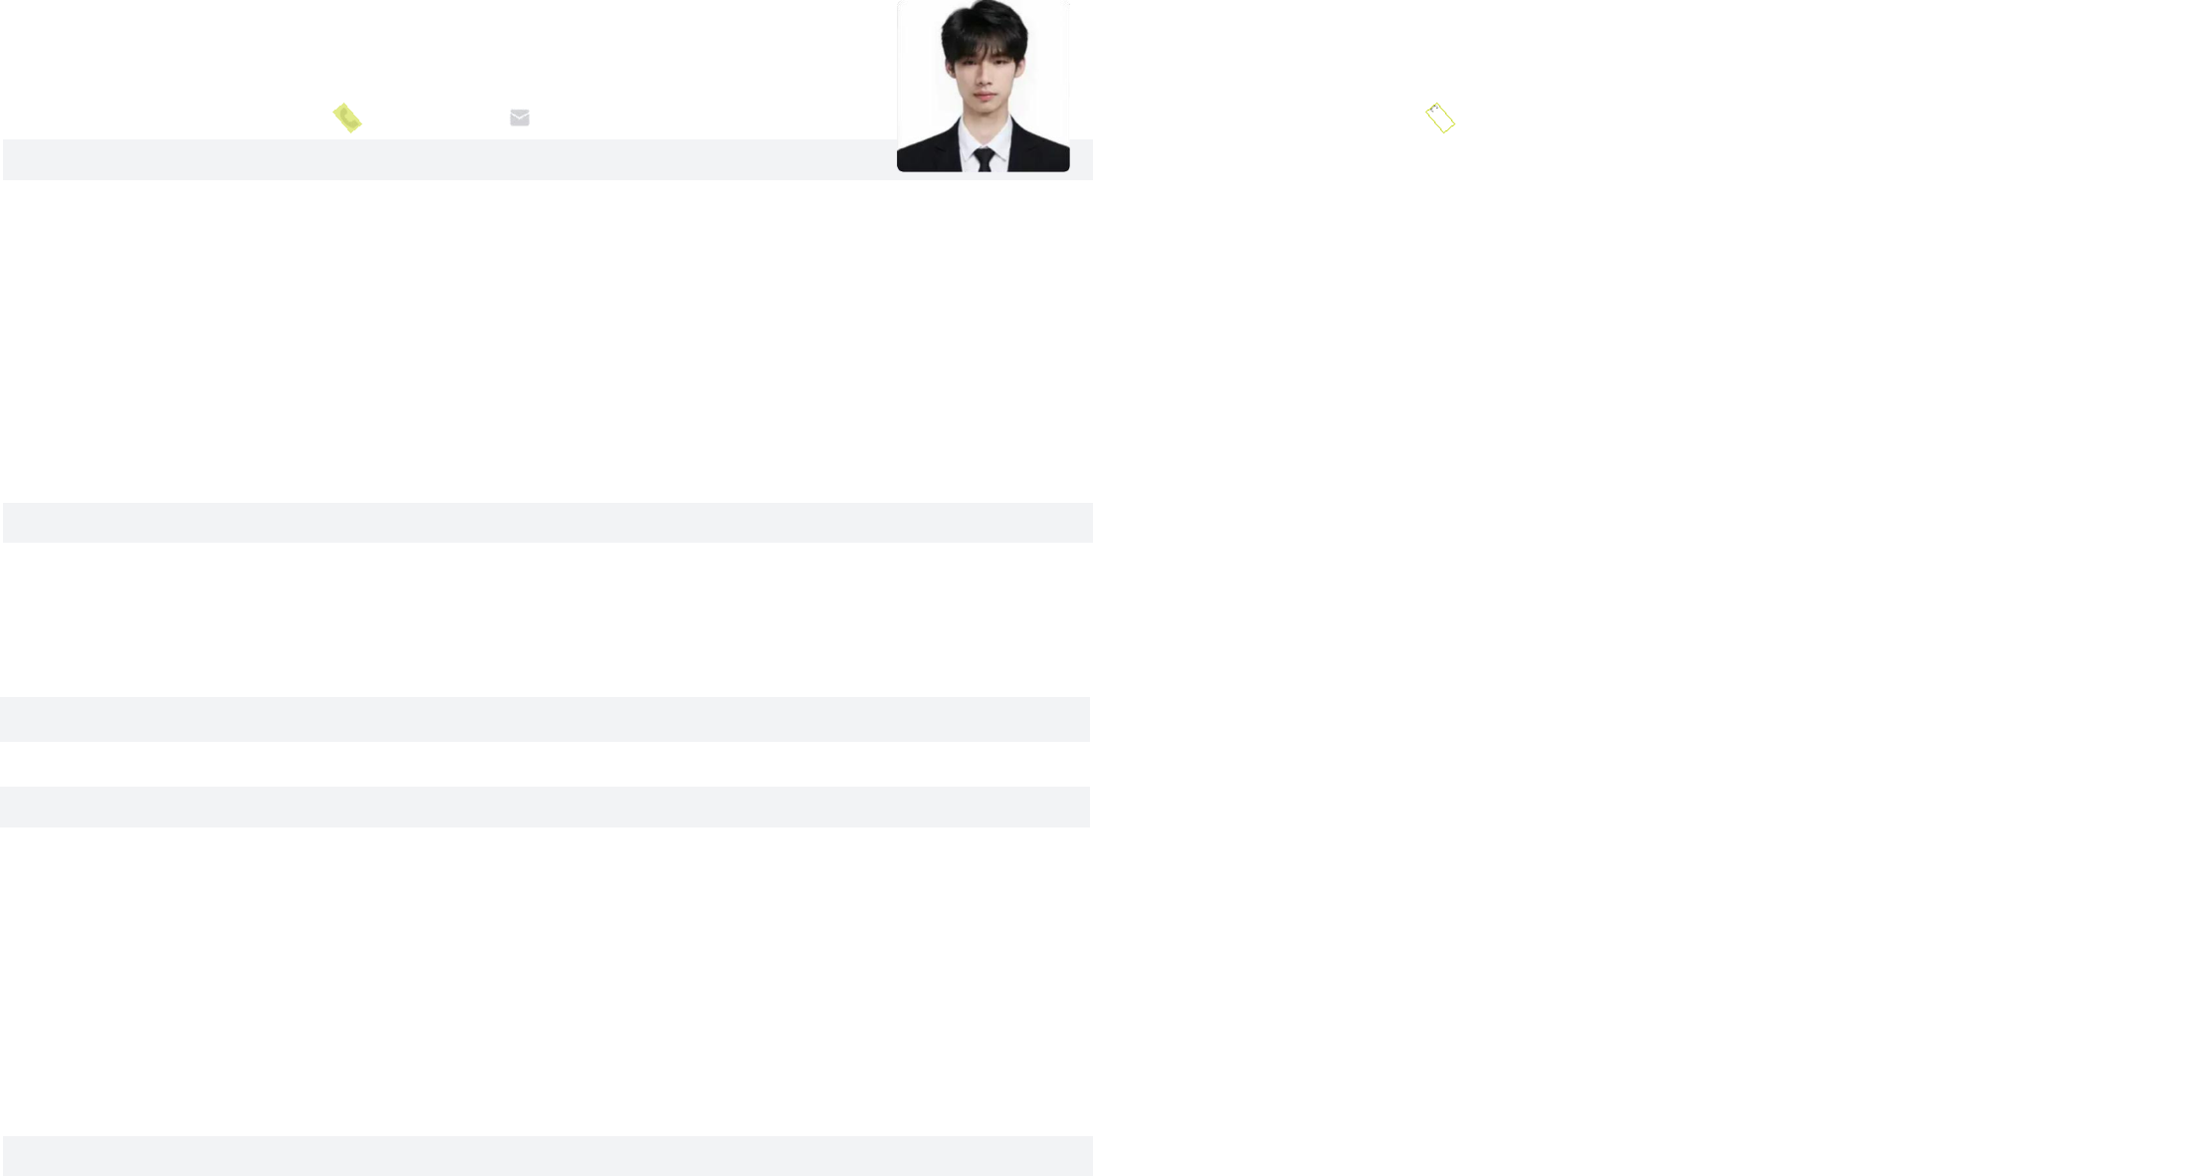This screenshot has height=1176, width=2186.
Task: Click the gray envelope email icon
Action: click(x=520, y=118)
